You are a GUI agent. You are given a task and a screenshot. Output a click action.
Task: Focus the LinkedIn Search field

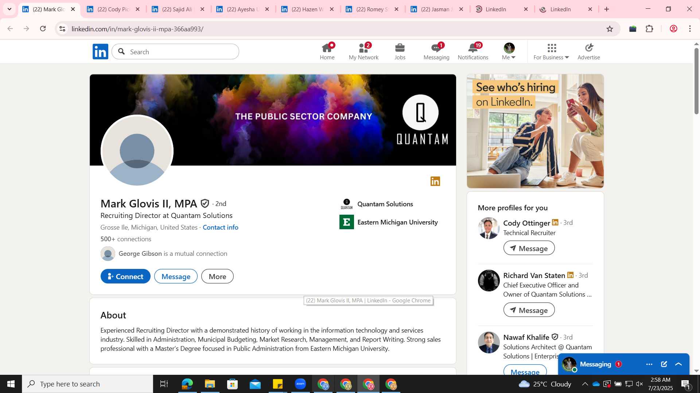(x=175, y=52)
